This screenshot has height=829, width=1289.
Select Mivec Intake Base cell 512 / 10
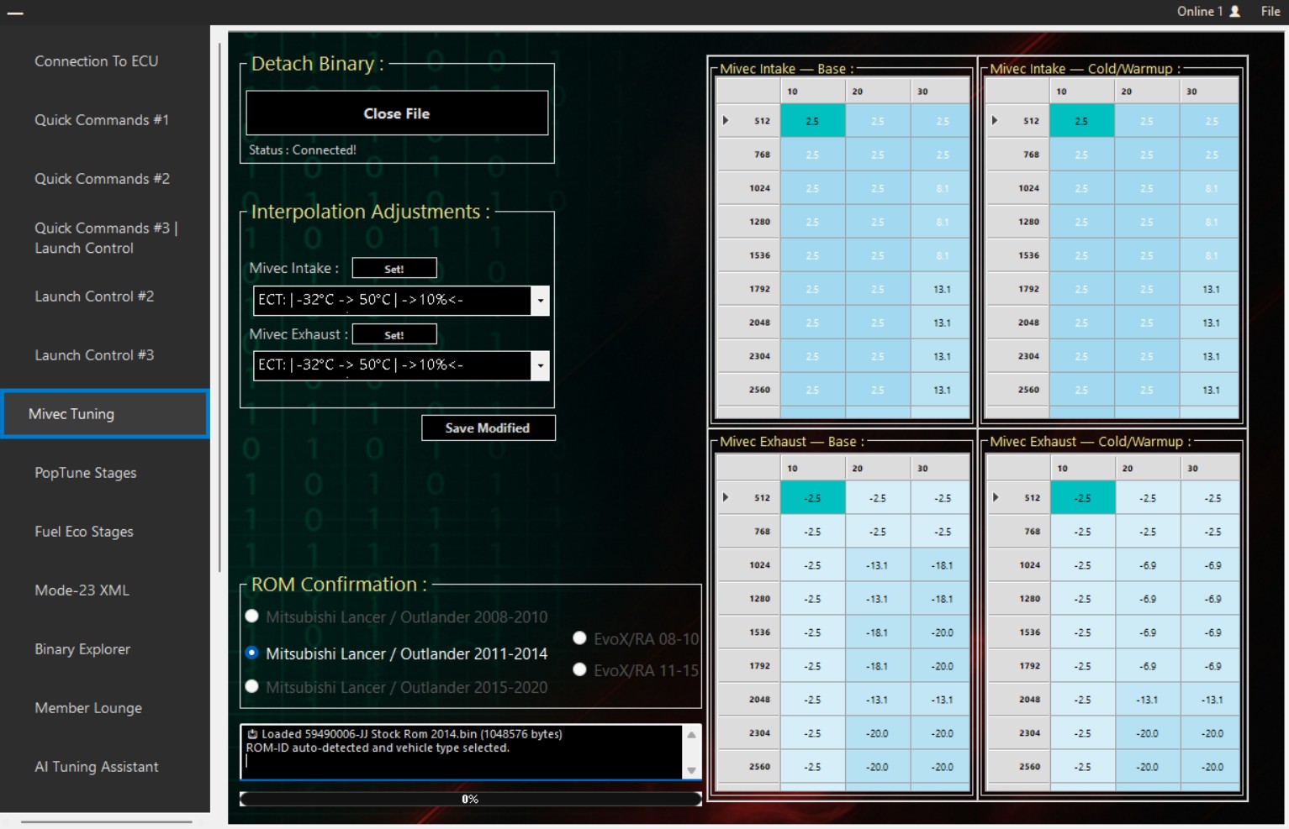coord(812,121)
